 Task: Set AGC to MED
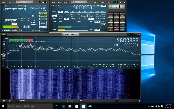(x=91, y=30)
